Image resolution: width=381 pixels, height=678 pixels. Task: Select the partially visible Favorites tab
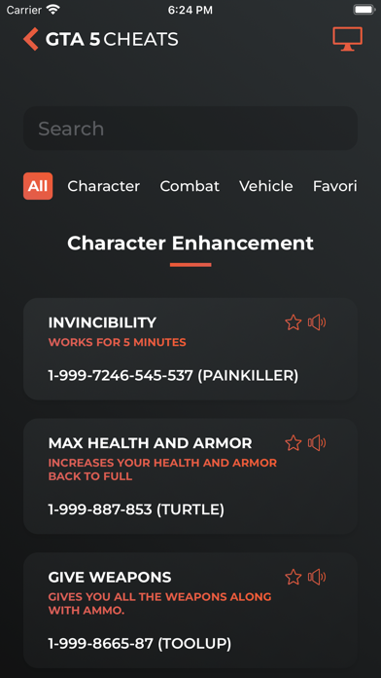click(334, 186)
